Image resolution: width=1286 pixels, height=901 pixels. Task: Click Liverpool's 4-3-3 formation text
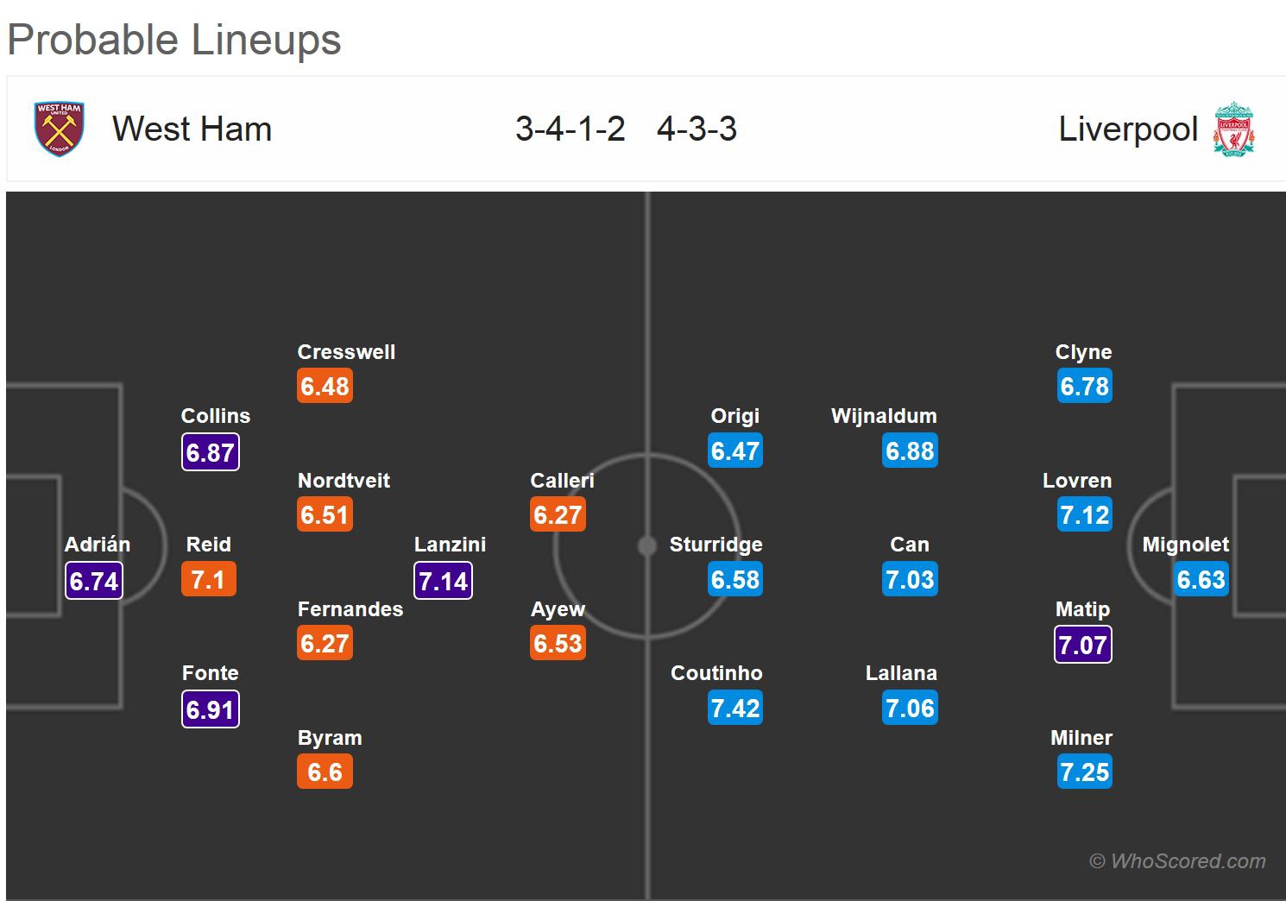pyautogui.click(x=697, y=129)
